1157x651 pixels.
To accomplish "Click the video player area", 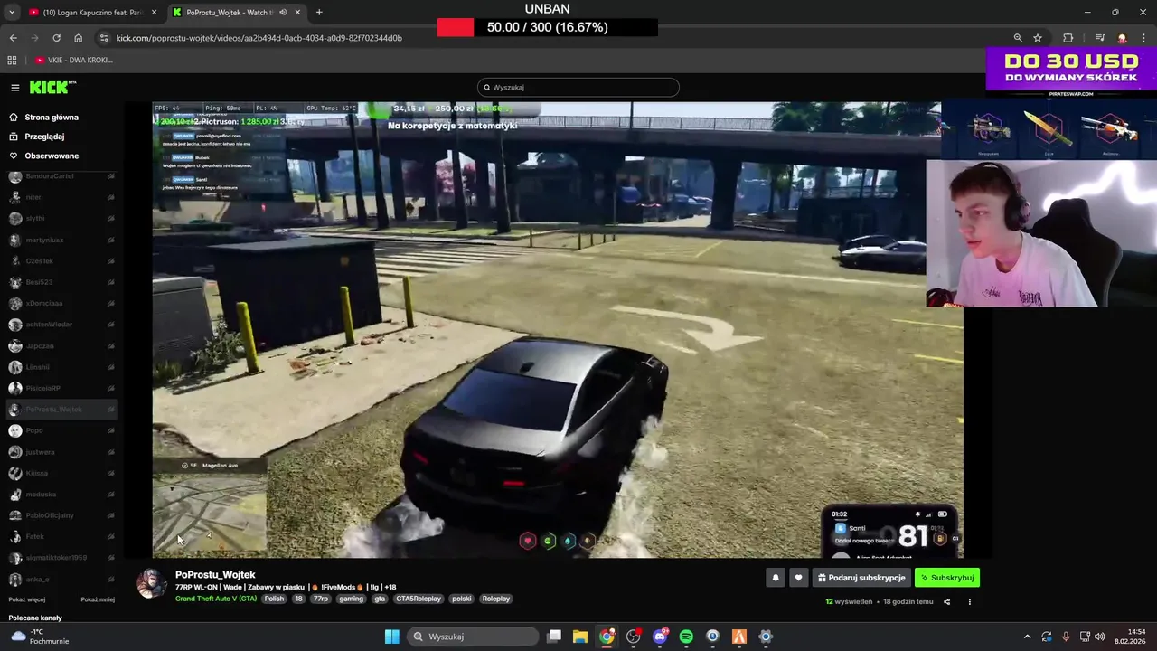I will click(558, 330).
